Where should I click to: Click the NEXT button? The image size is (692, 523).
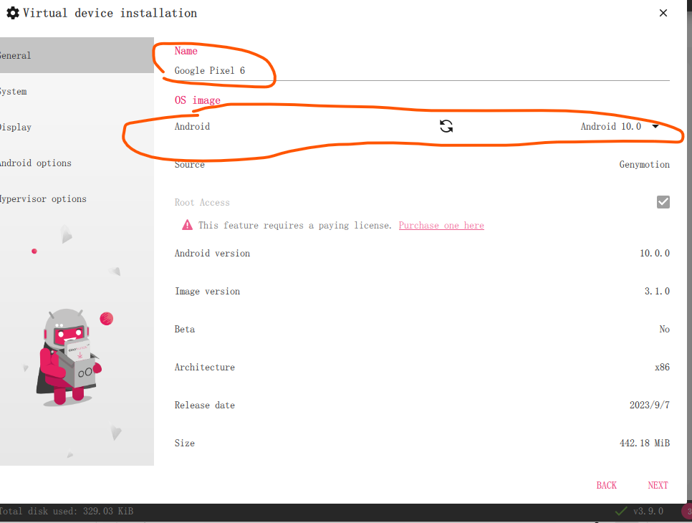tap(658, 485)
